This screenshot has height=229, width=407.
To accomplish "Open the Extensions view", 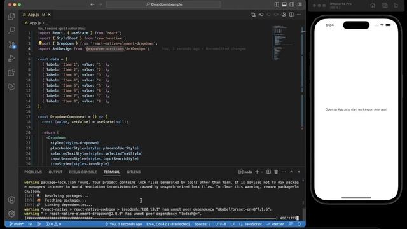I will coord(11,73).
